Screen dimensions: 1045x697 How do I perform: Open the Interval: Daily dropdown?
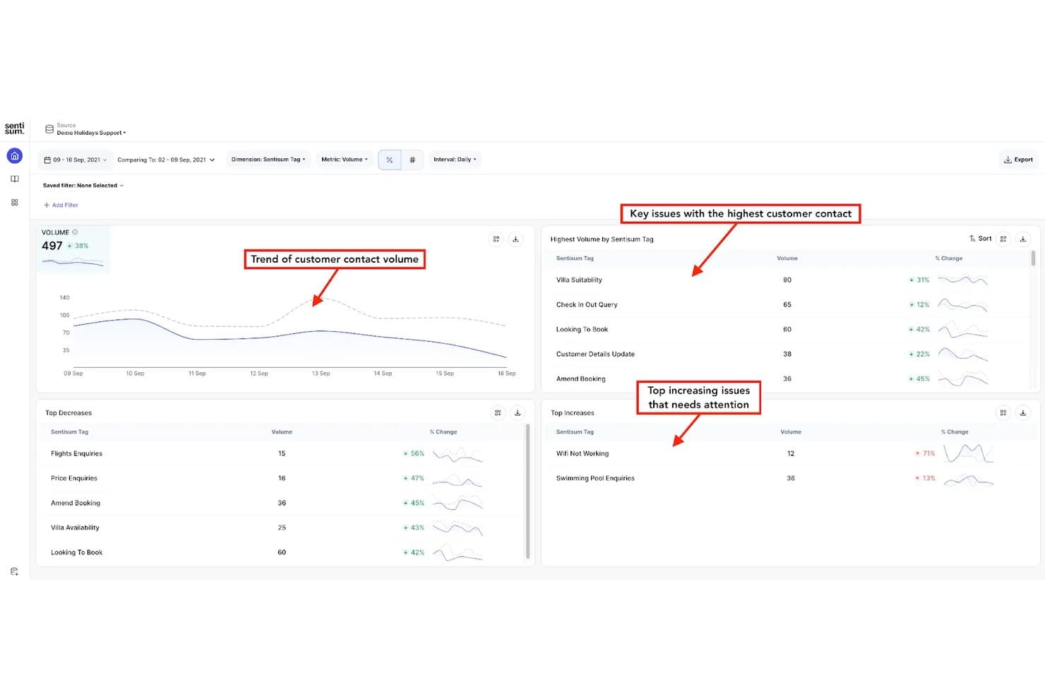[455, 160]
